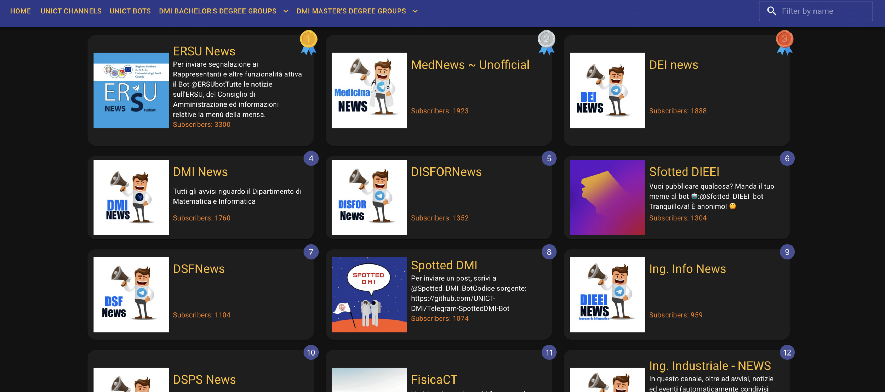Click the rank 8 badge on Spotted DMI

pyautogui.click(x=549, y=252)
